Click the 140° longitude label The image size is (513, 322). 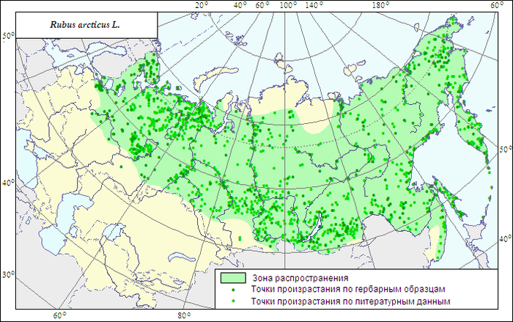pyautogui.click(x=314, y=5)
